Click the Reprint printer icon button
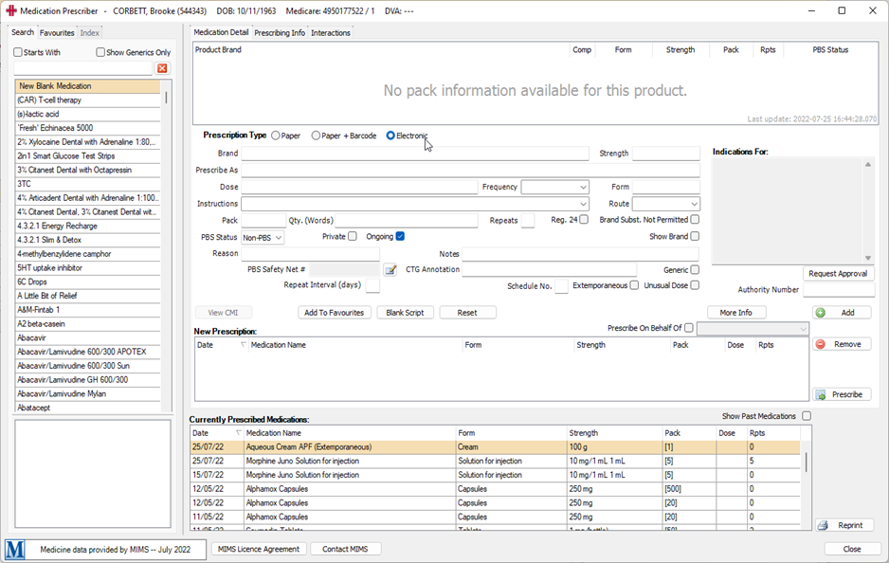This screenshot has height=563, width=889. (x=823, y=525)
